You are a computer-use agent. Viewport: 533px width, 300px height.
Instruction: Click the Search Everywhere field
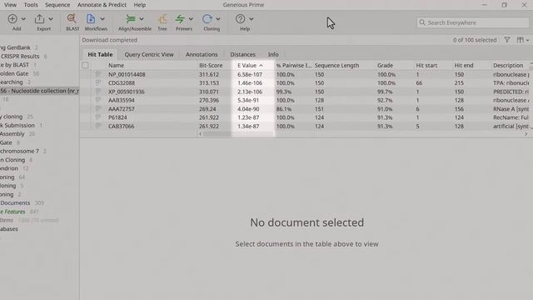click(x=473, y=22)
